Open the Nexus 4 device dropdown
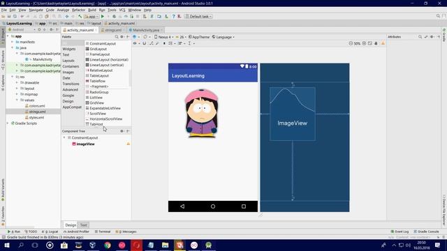The width and height of the screenshot is (447, 251). (x=163, y=37)
